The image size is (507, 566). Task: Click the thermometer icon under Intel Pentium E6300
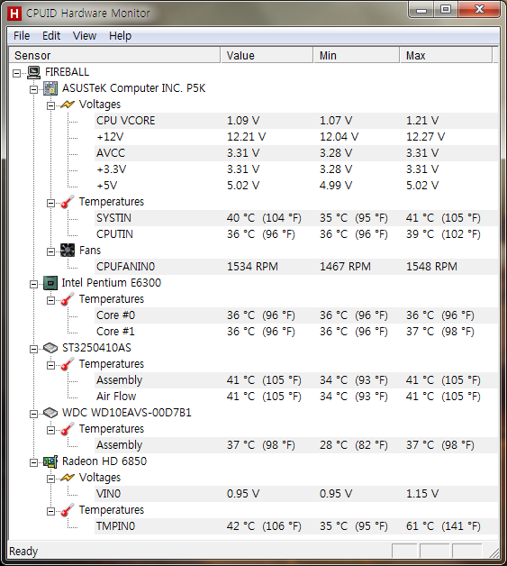[68, 299]
